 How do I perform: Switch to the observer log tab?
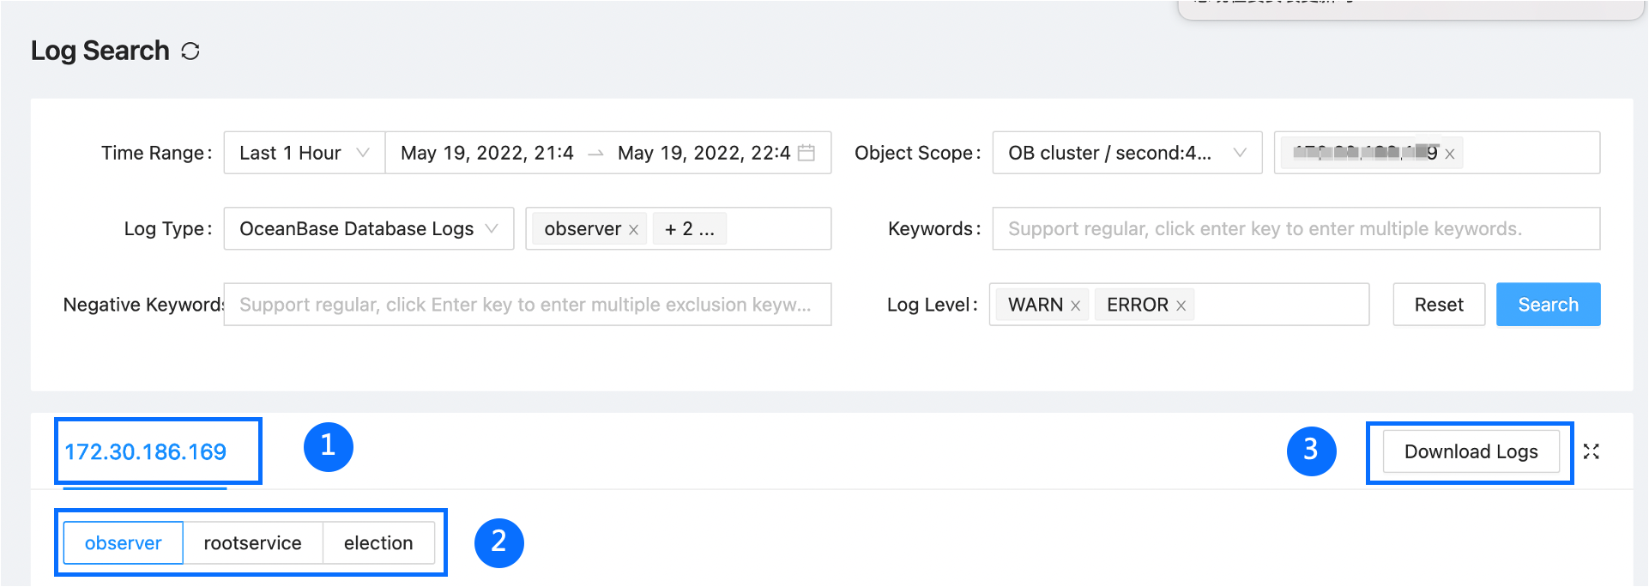tap(124, 543)
